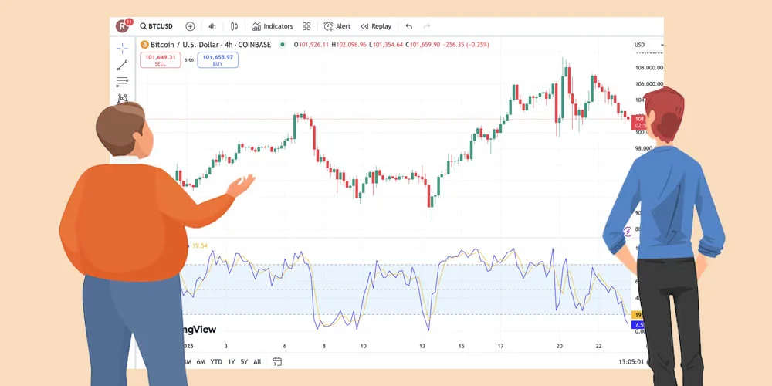This screenshot has width=772, height=386.
Task: Select the 5Y date range
Action: 244,362
